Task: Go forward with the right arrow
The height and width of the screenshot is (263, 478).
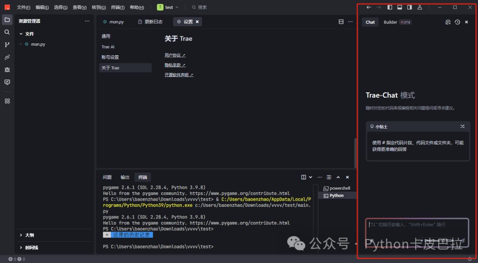Action: click(x=378, y=8)
